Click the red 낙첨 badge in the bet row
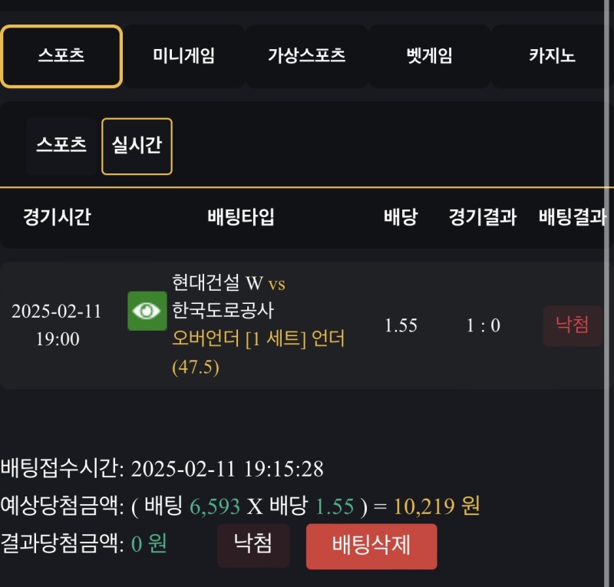The height and width of the screenshot is (587, 614). 573,325
